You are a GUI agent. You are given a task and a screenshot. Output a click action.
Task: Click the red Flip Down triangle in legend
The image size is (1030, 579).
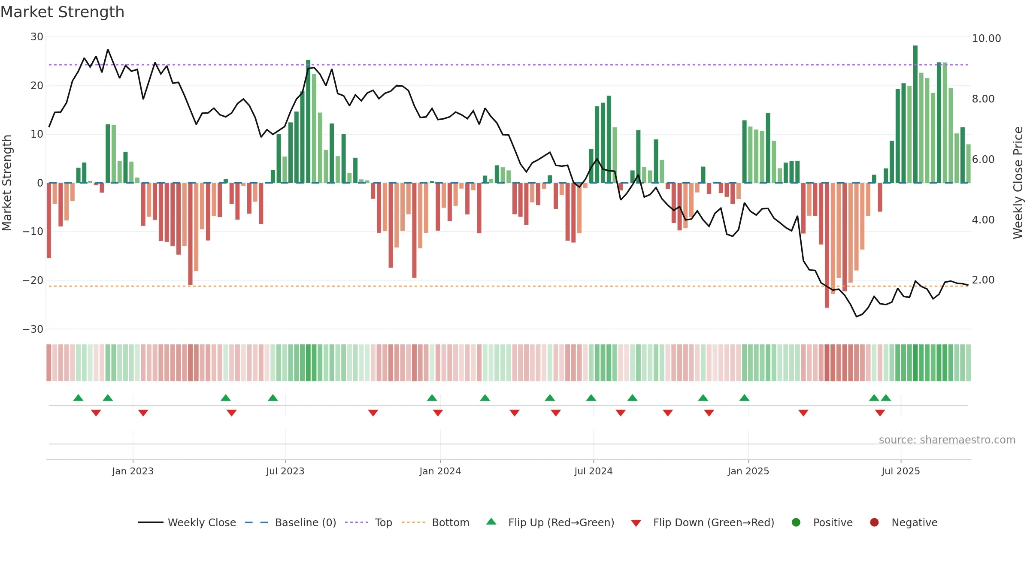pos(636,523)
